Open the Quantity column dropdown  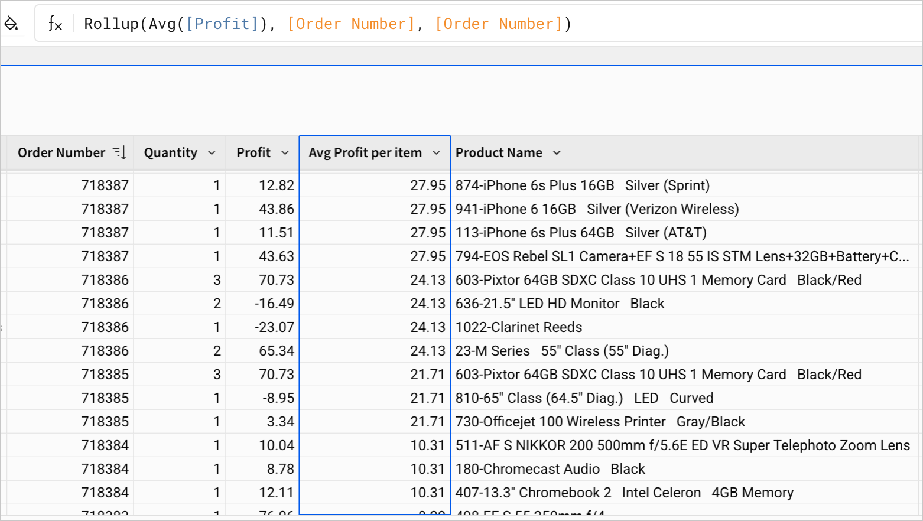click(x=213, y=152)
